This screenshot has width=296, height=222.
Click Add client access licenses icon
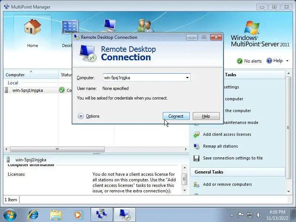[x=196, y=135]
